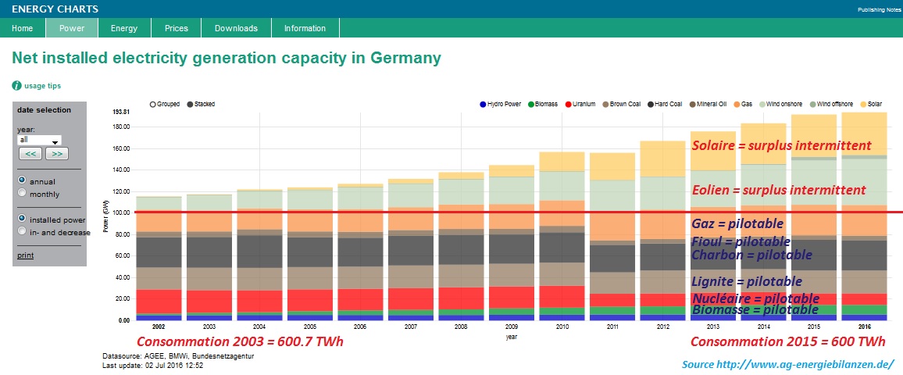
Task: Click the usage tips info icon
Action: pos(16,86)
